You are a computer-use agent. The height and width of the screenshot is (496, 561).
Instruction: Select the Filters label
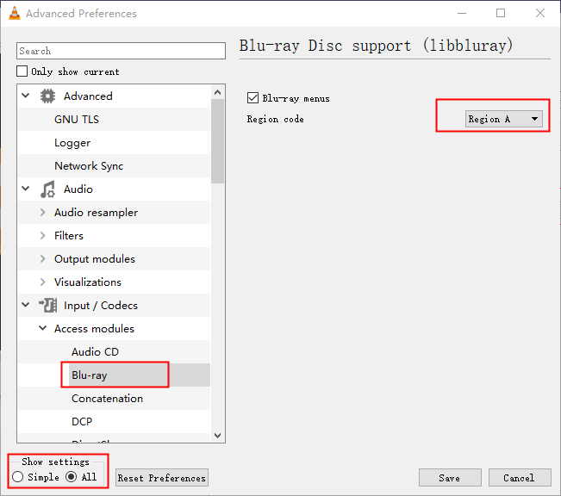coord(69,236)
